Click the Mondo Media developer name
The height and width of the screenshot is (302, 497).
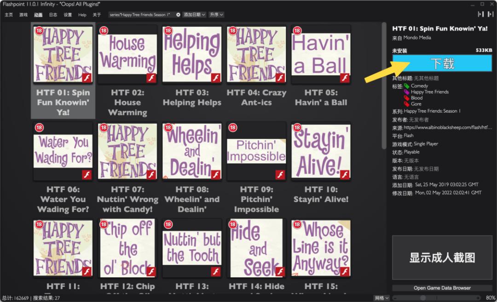(x=417, y=38)
